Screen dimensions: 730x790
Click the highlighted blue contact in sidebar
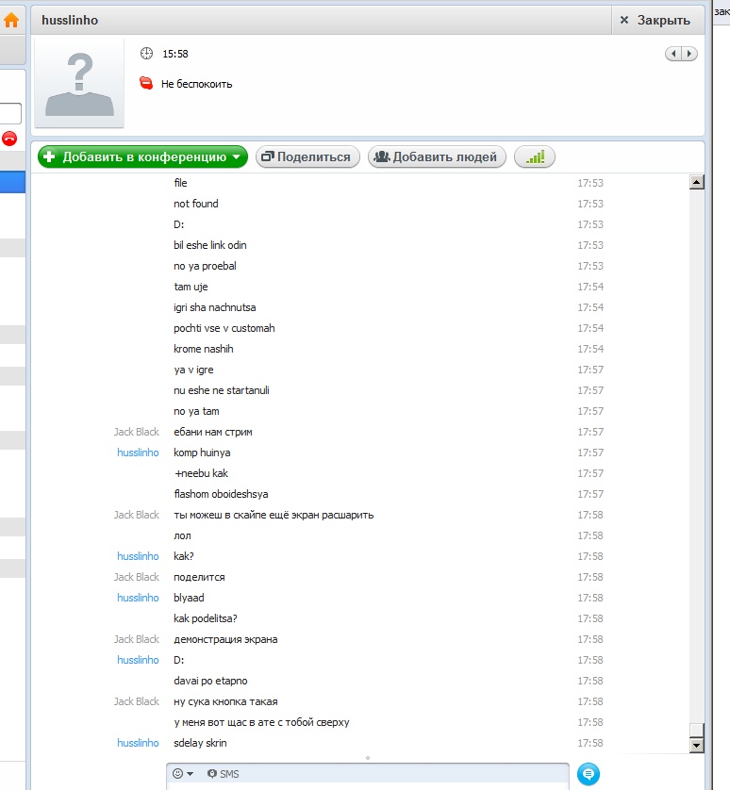pos(12,182)
